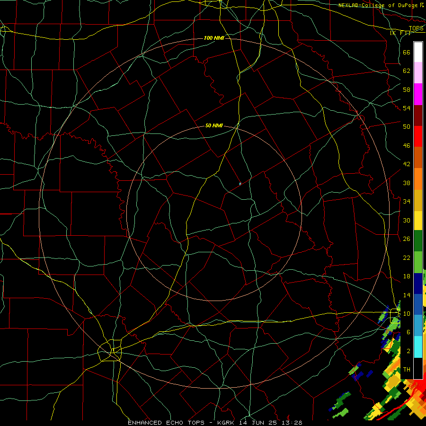This screenshot has width=426, height=426.
Task: Click the white swatch in the tops legend
Action: point(418,52)
